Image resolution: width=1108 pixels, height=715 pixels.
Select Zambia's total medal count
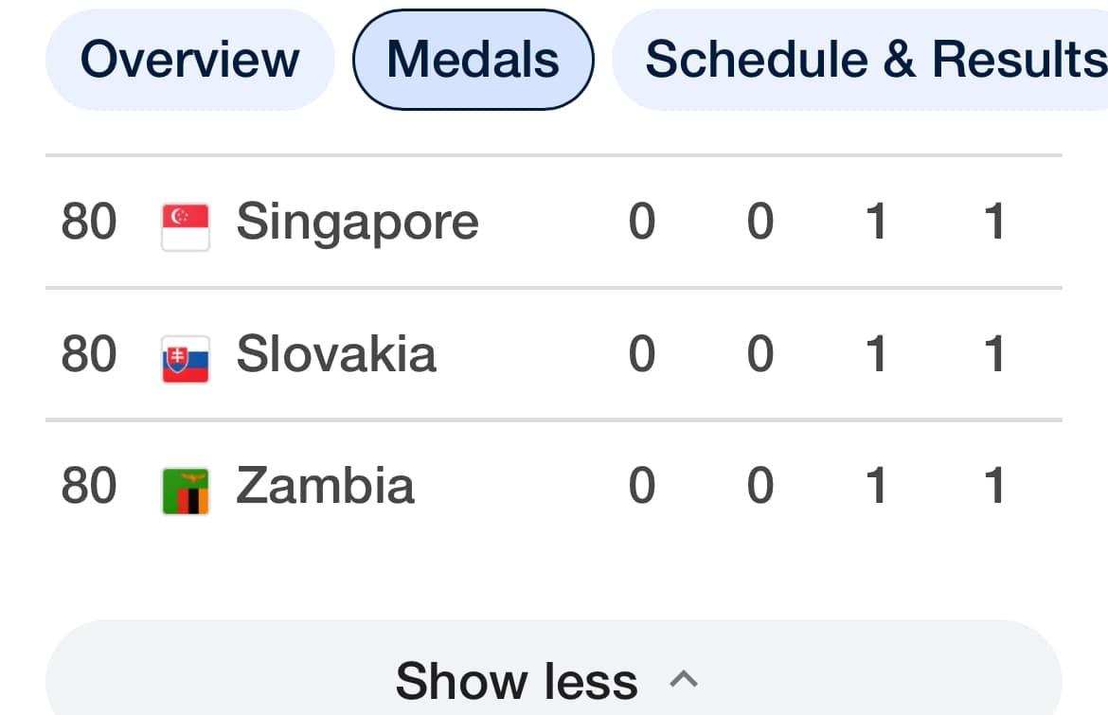click(993, 486)
